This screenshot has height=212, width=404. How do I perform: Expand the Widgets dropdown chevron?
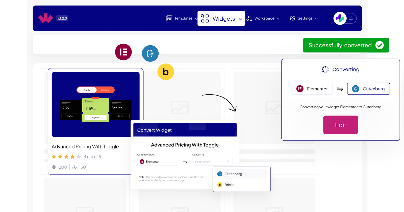coord(240,19)
